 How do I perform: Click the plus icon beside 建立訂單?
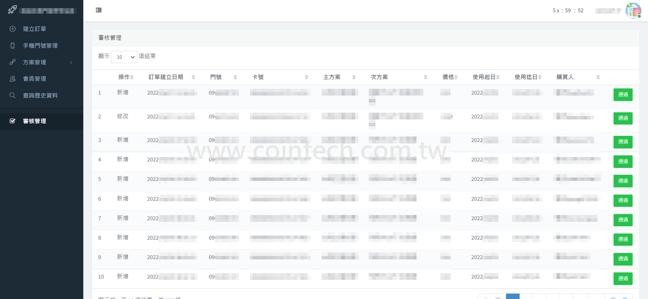[x=13, y=29]
